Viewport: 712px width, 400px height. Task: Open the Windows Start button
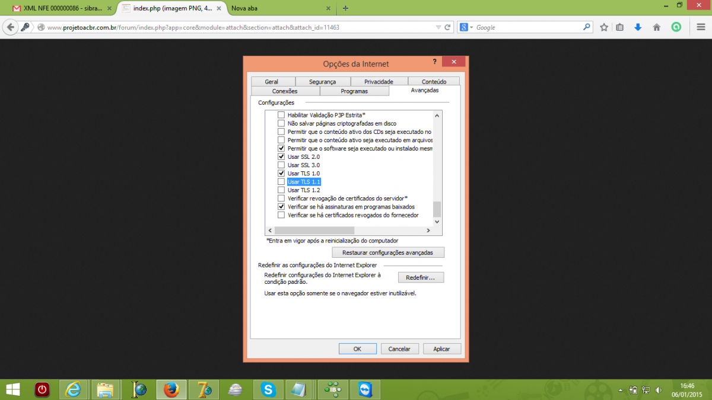(12, 389)
